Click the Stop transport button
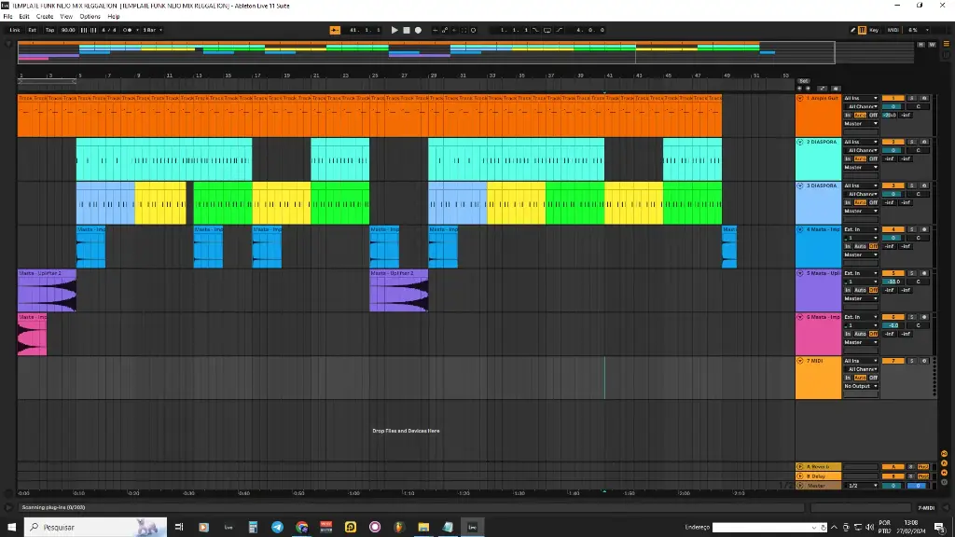This screenshot has width=955, height=537. pos(407,30)
